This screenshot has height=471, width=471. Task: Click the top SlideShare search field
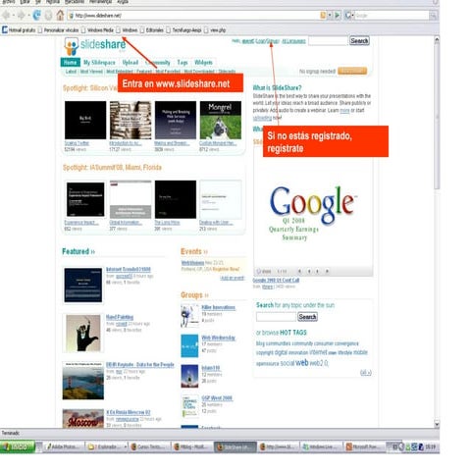coord(328,41)
